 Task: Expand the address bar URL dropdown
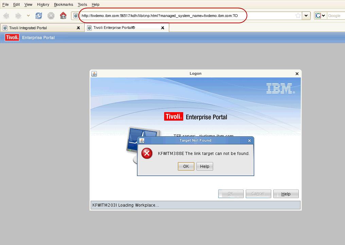pyautogui.click(x=306, y=16)
